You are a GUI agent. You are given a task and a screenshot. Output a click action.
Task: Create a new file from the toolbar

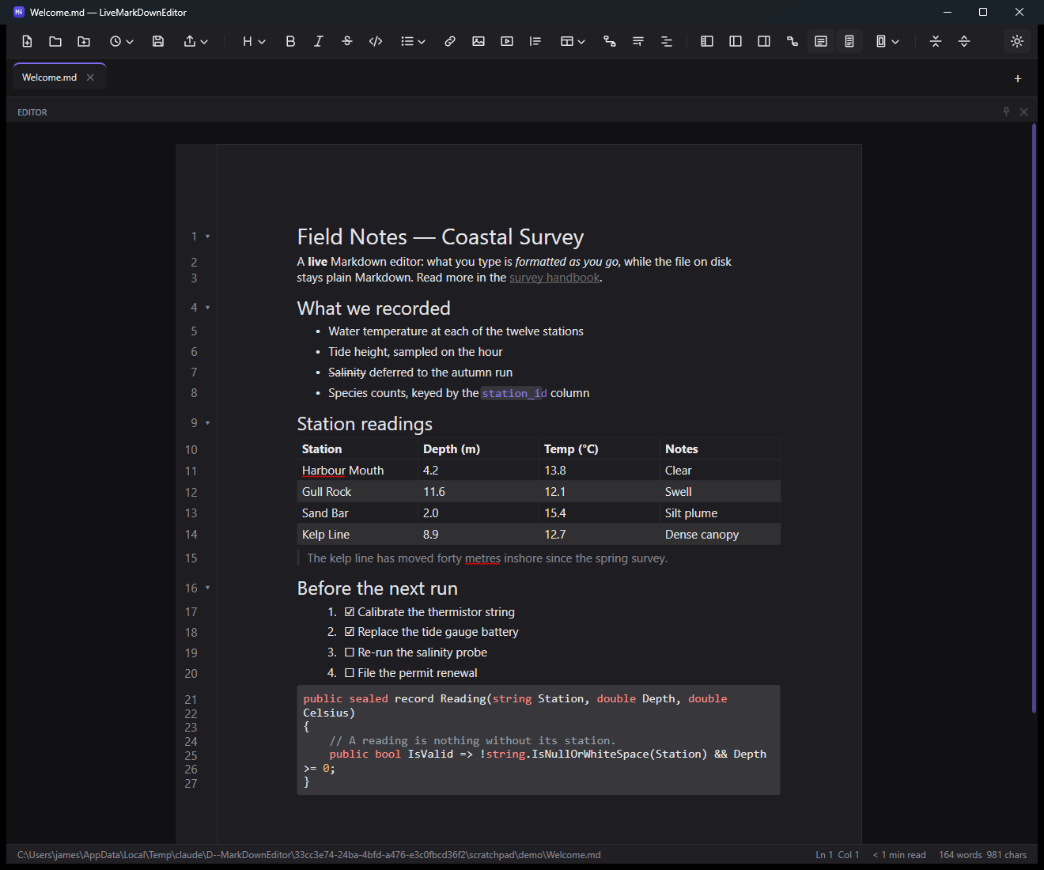coord(27,41)
